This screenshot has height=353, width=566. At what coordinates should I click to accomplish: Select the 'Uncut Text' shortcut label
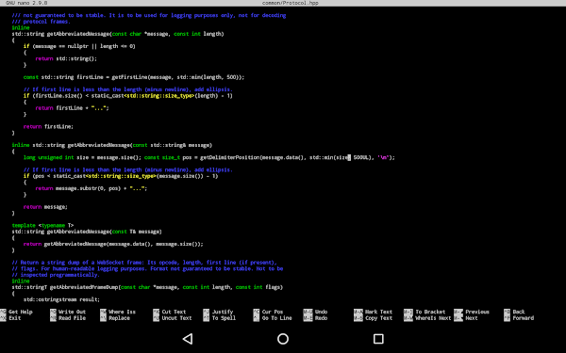point(177,318)
